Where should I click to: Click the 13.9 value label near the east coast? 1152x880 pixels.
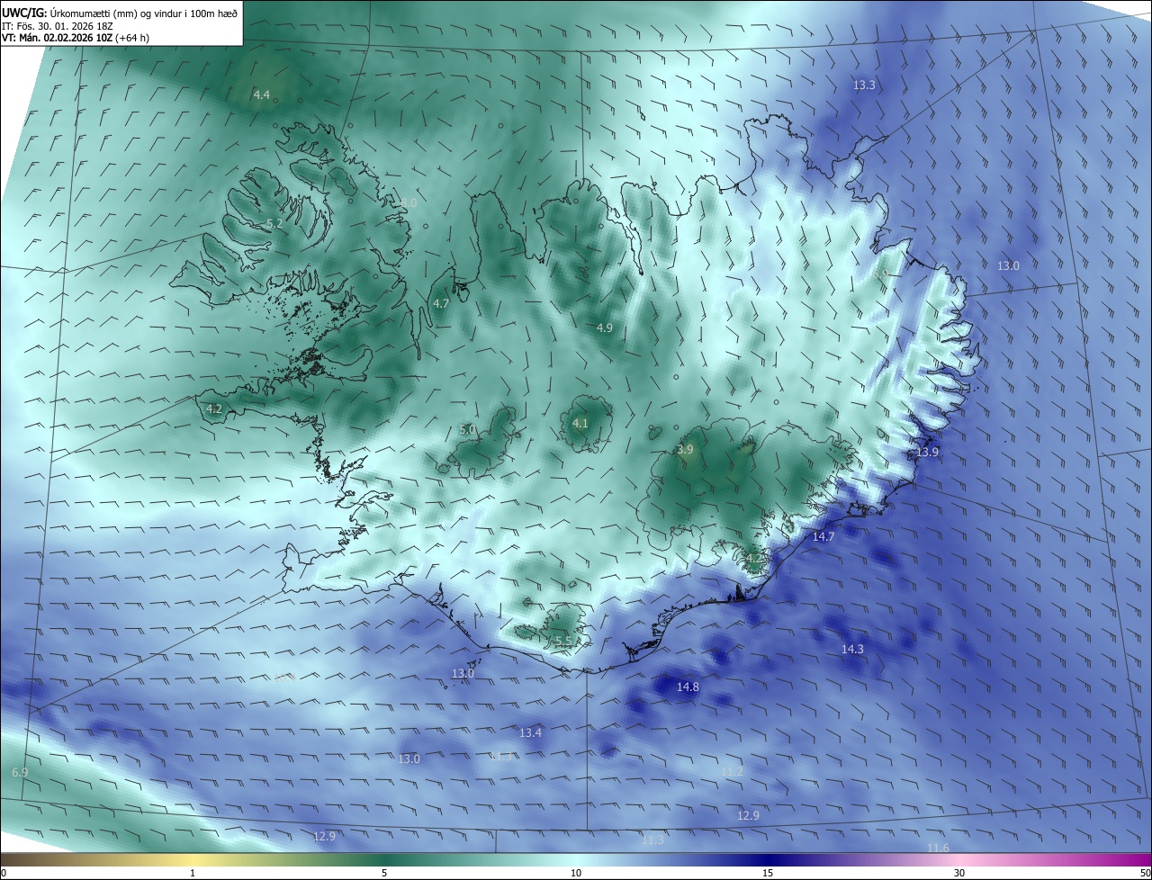pyautogui.click(x=927, y=452)
